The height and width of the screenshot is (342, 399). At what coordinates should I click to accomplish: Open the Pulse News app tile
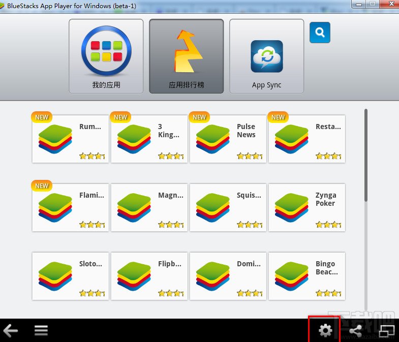(x=228, y=139)
